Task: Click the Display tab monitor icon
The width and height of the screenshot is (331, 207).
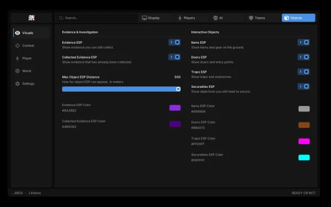Action: coord(145,18)
